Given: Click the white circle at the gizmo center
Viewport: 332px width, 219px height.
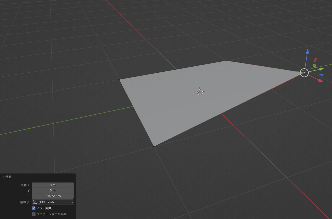Looking at the screenshot, I should pyautogui.click(x=304, y=73).
